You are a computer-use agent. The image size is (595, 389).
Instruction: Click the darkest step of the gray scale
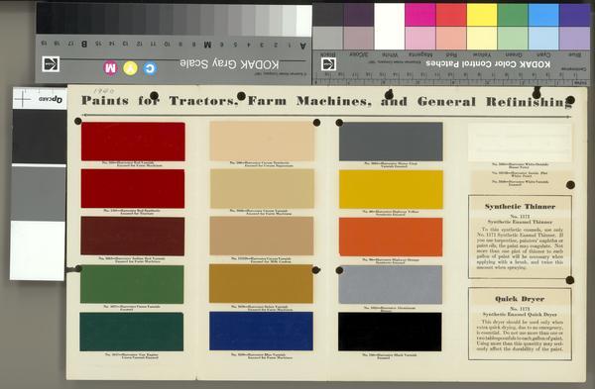point(43,18)
